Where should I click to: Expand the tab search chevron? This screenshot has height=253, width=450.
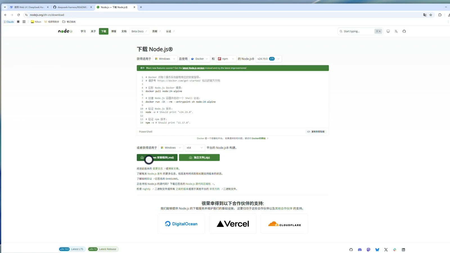point(5,7)
